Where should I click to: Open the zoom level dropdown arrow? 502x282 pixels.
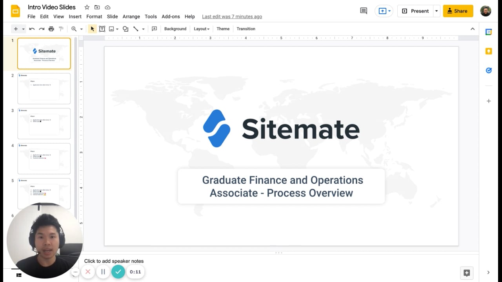82,29
